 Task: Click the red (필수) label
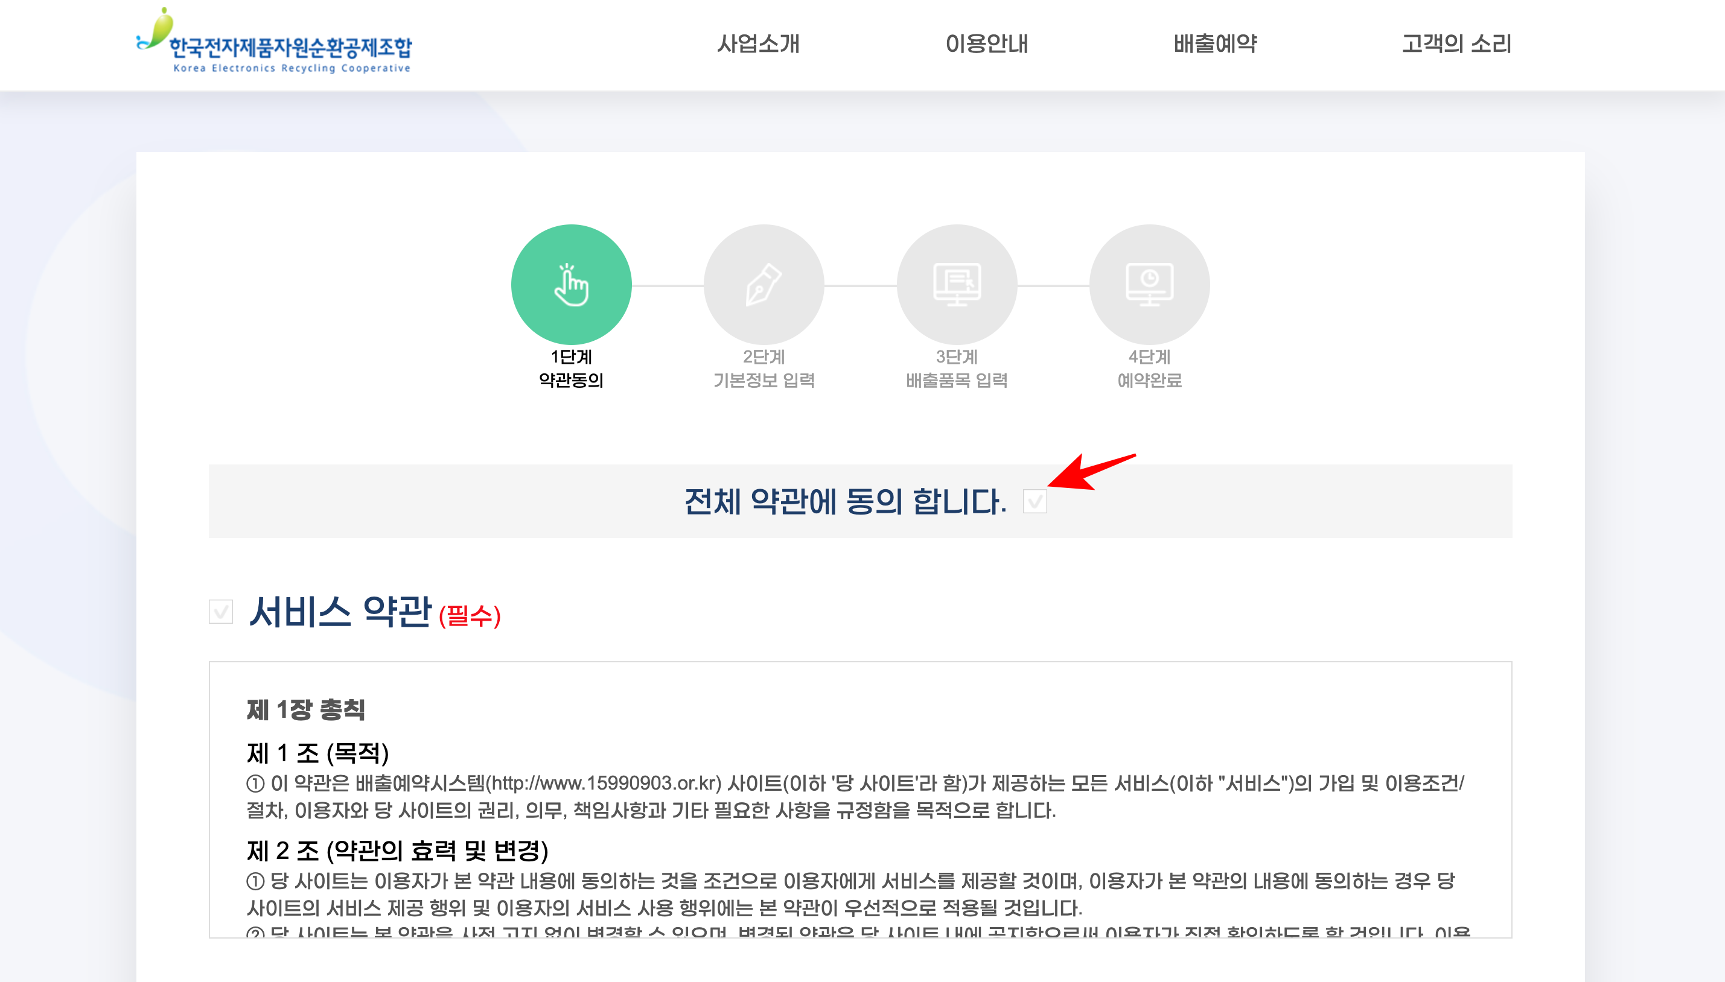(469, 616)
